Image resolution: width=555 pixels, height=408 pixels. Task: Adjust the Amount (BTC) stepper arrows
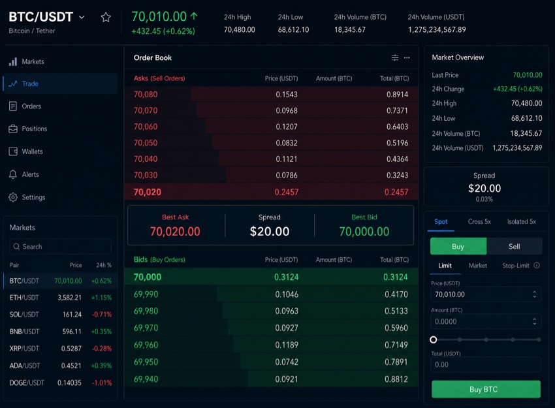coord(535,321)
